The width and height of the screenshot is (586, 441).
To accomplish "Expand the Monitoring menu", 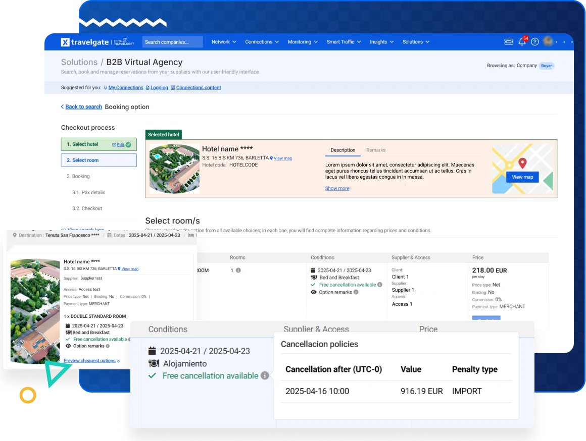I will [x=302, y=42].
